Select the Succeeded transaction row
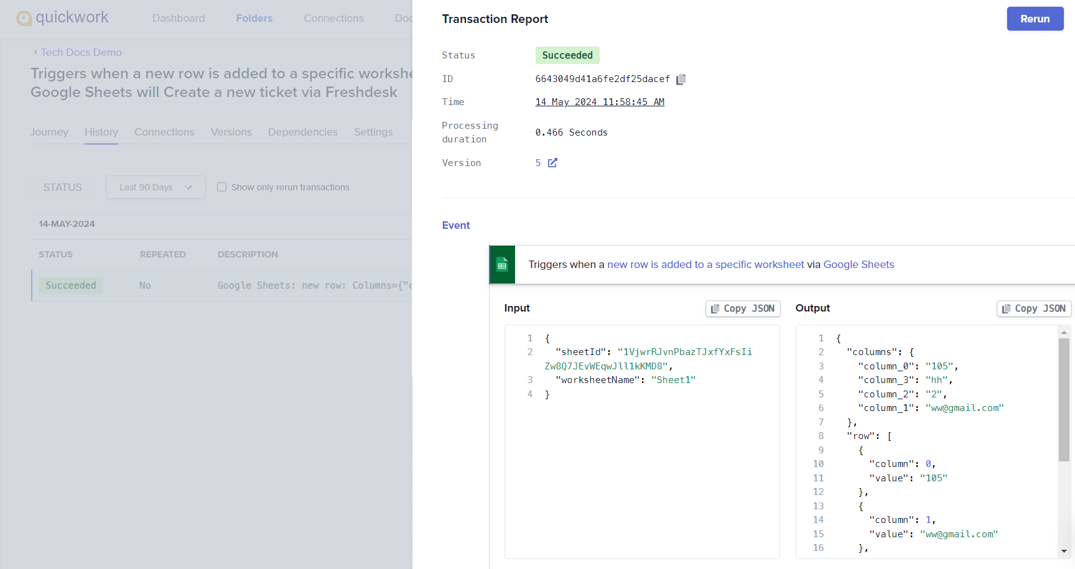This screenshot has width=1075, height=569. (x=222, y=285)
